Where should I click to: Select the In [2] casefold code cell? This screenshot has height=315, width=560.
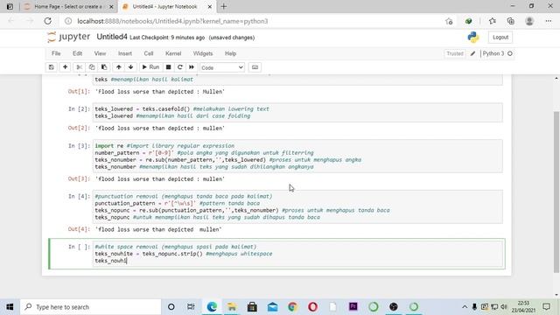(x=297, y=113)
